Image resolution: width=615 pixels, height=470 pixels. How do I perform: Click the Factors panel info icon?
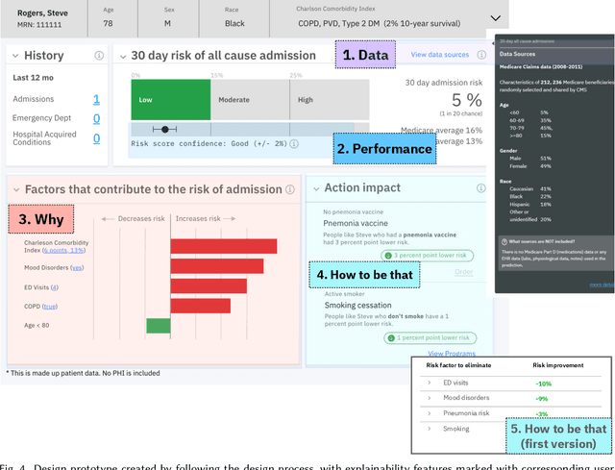(291, 189)
